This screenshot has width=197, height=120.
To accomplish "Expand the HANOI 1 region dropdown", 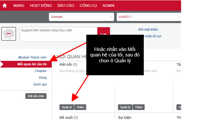I will [x=149, y=17].
